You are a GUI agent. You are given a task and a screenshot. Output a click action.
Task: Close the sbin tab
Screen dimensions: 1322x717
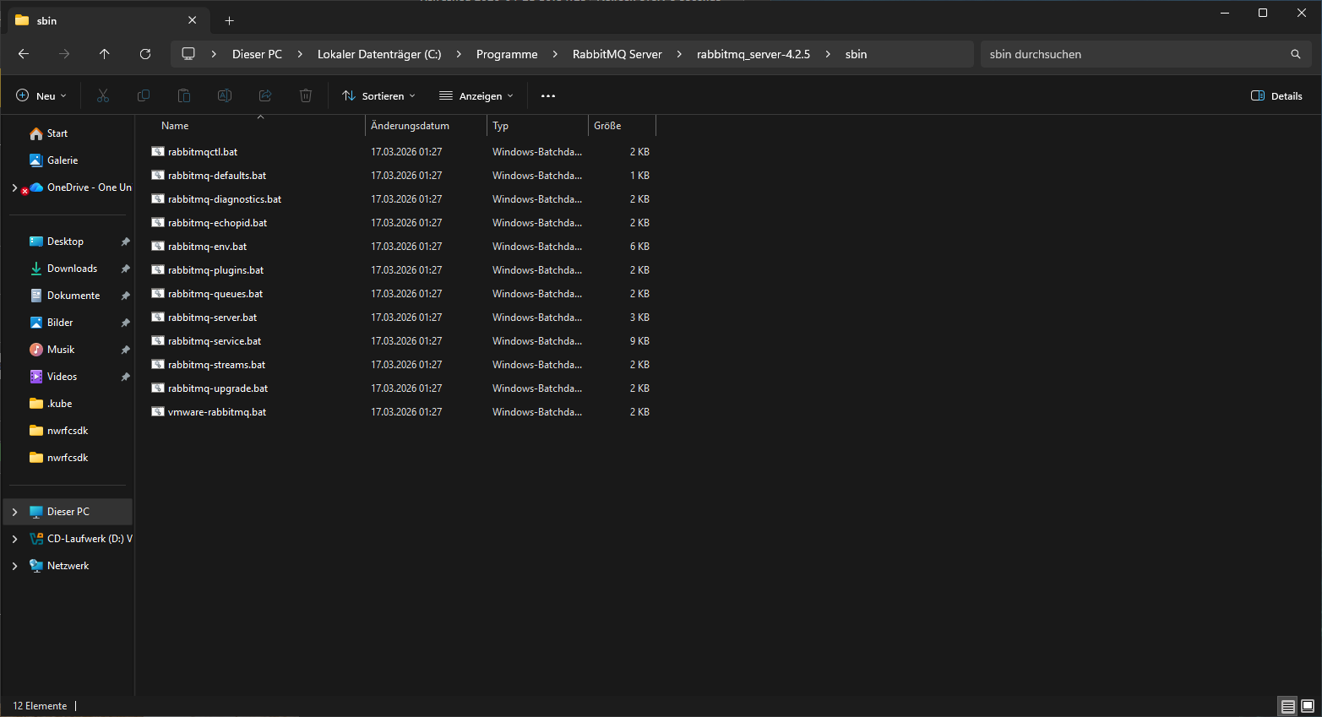pyautogui.click(x=193, y=20)
